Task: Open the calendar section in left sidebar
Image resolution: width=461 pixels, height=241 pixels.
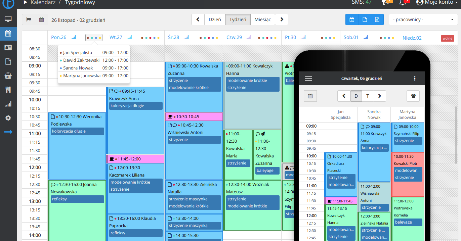Action: [8, 33]
